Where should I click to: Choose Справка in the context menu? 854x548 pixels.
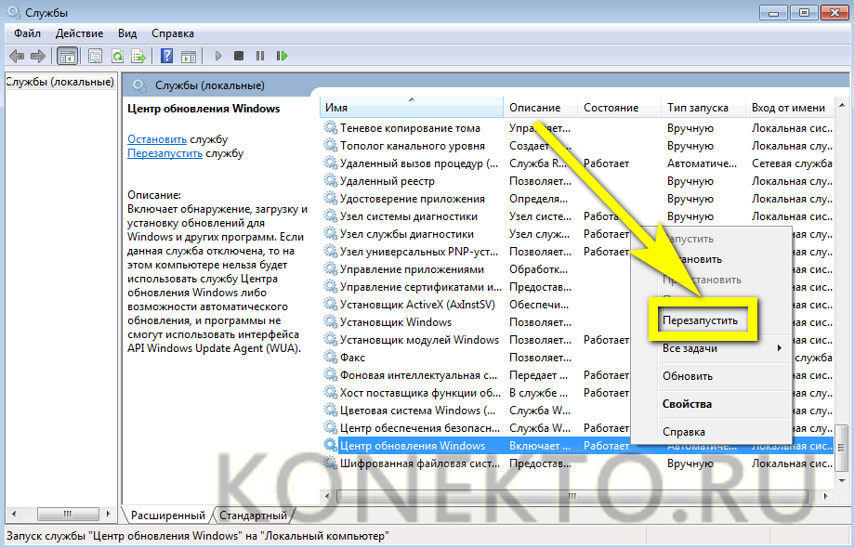[x=722, y=432]
